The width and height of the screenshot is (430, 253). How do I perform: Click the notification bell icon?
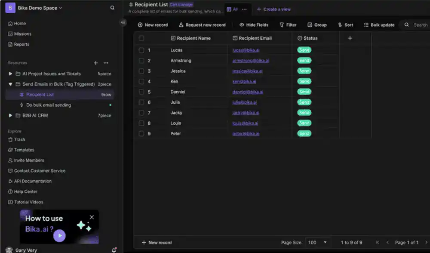pos(114,250)
